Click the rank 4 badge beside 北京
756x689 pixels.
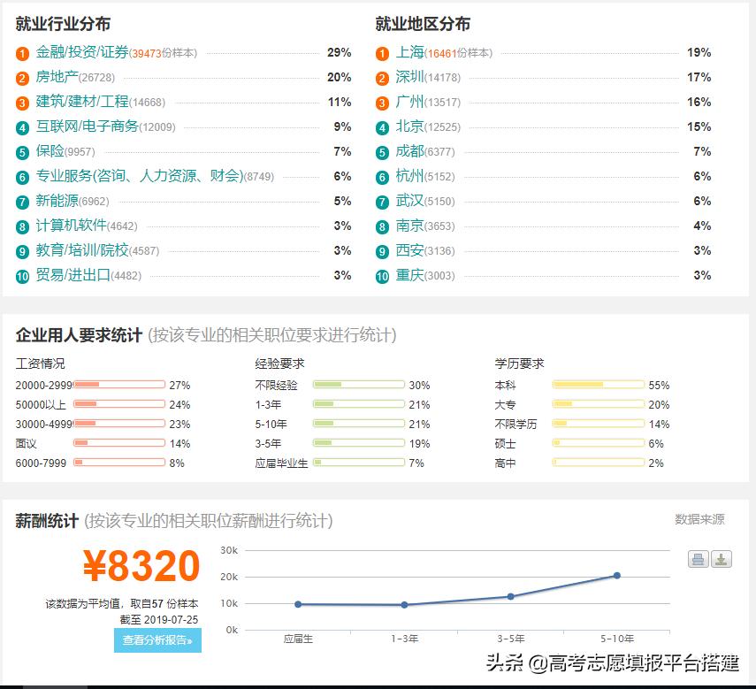point(381,127)
